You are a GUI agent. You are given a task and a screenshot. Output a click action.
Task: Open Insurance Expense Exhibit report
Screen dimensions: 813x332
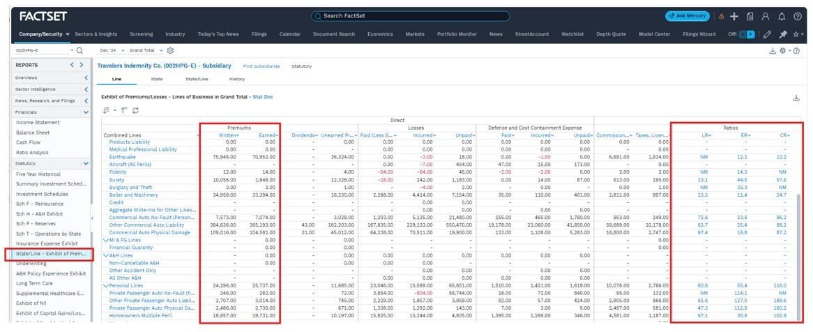click(x=47, y=244)
